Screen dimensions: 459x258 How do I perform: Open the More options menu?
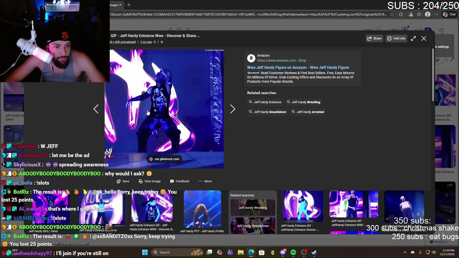point(205,181)
